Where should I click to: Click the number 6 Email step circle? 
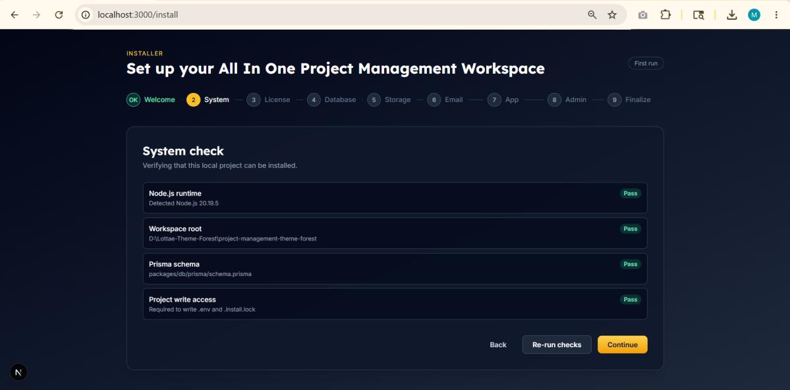[x=434, y=99]
